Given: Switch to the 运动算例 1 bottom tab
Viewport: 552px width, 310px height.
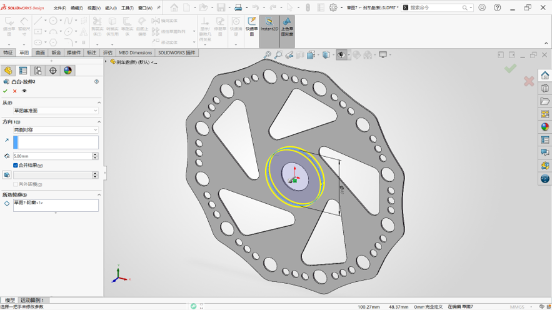Looking at the screenshot, I should [32, 300].
